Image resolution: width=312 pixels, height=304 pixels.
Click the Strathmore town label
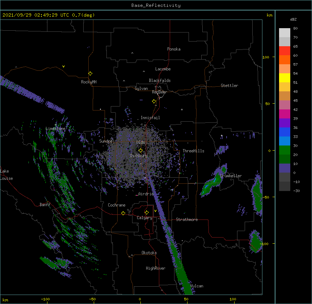click(x=187, y=220)
